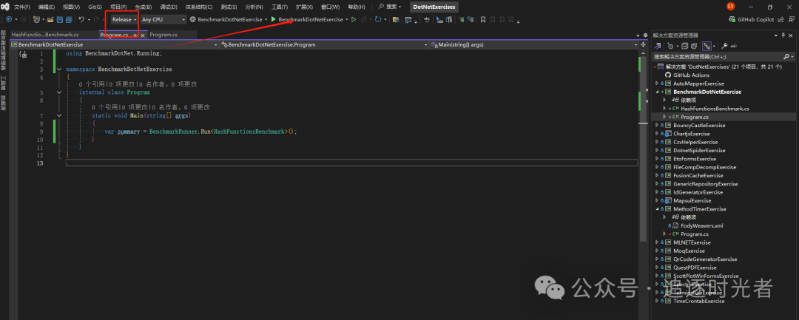Select GitHub Actions in Solution Explorer

click(x=691, y=75)
